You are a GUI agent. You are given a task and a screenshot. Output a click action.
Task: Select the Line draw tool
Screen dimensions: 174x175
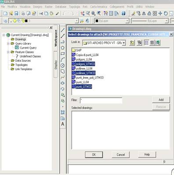pyautogui.click(x=63, y=30)
